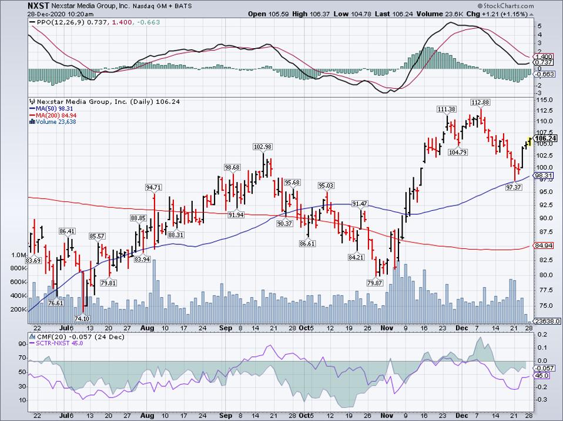This screenshot has width=563, height=421.
Task: Click the OHLC bar icon beside Nexstar (Daily) legend
Action: click(33, 102)
